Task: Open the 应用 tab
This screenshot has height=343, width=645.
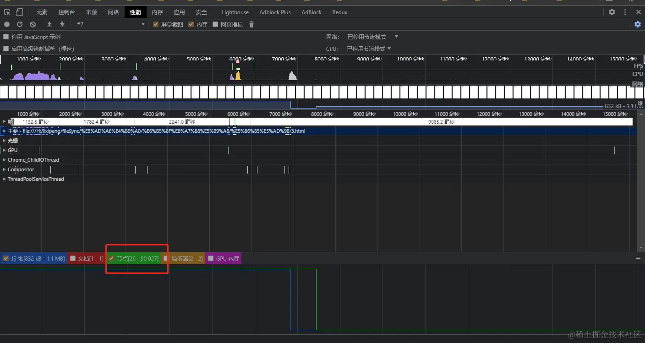Action: point(179,12)
